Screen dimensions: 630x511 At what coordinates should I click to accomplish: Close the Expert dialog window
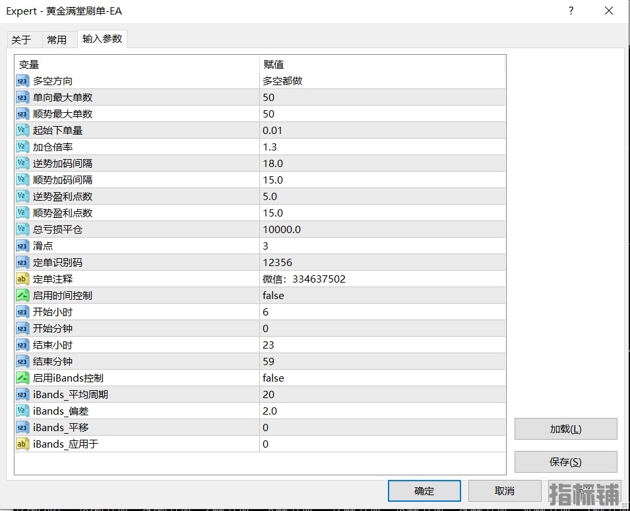(609, 11)
